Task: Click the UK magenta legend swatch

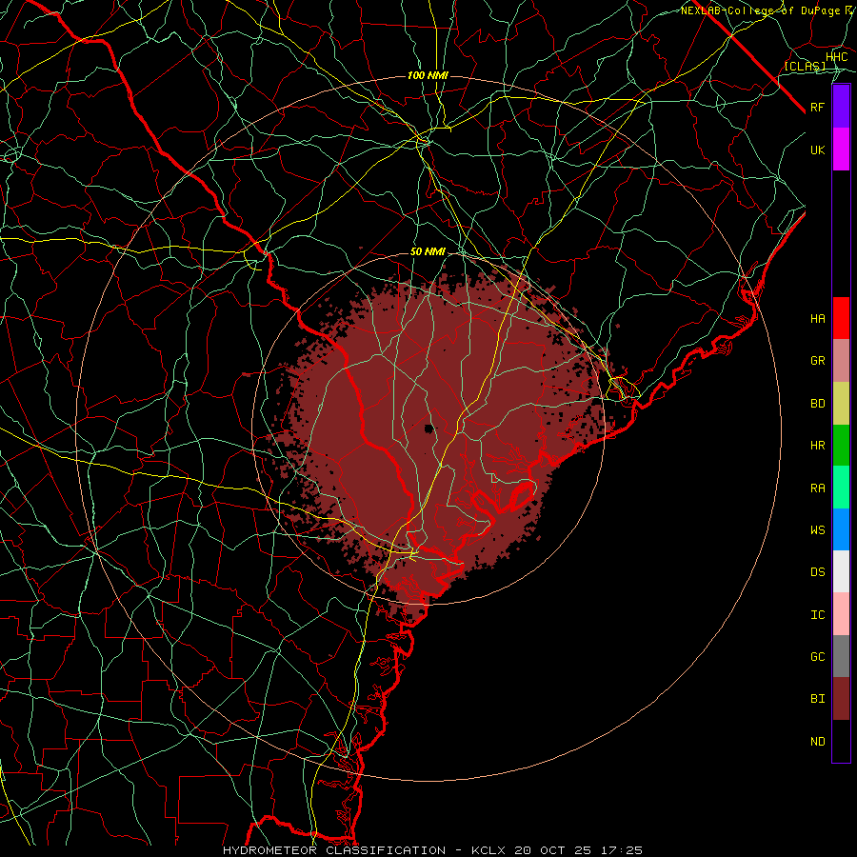Action: [x=841, y=149]
